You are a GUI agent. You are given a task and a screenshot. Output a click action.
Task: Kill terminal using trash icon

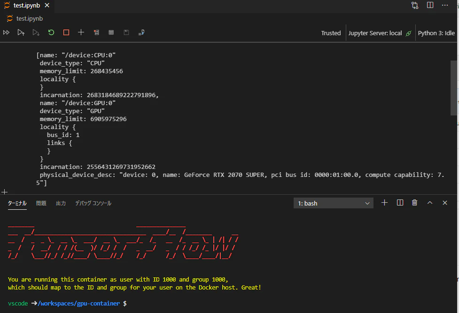coord(414,203)
